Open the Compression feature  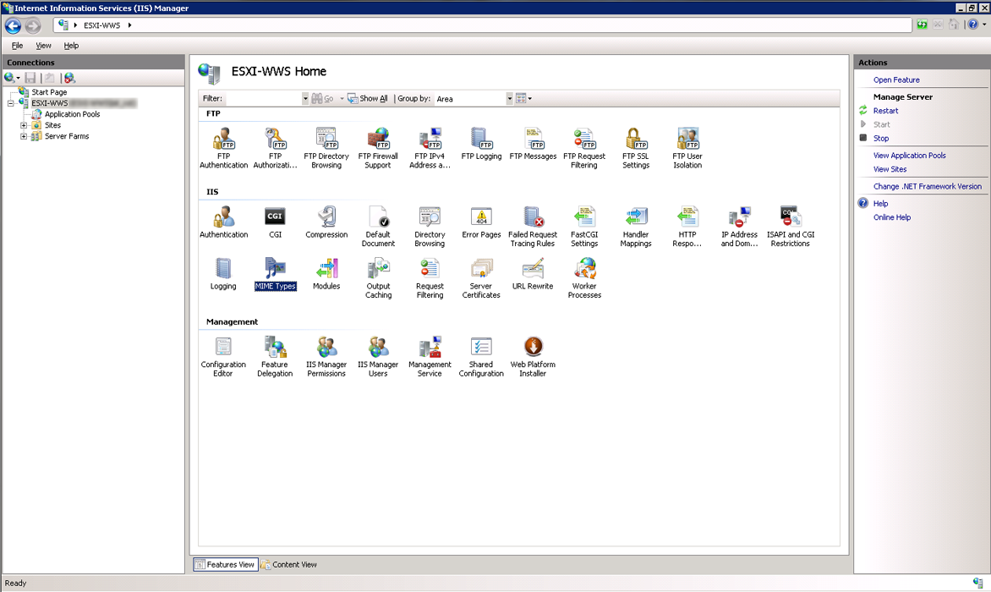coord(326,222)
